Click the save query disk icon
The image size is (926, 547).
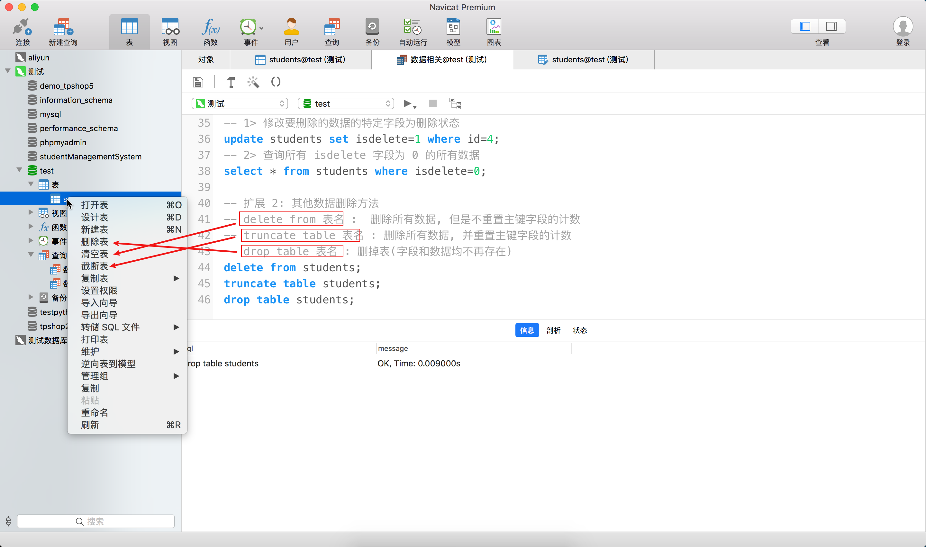point(198,82)
